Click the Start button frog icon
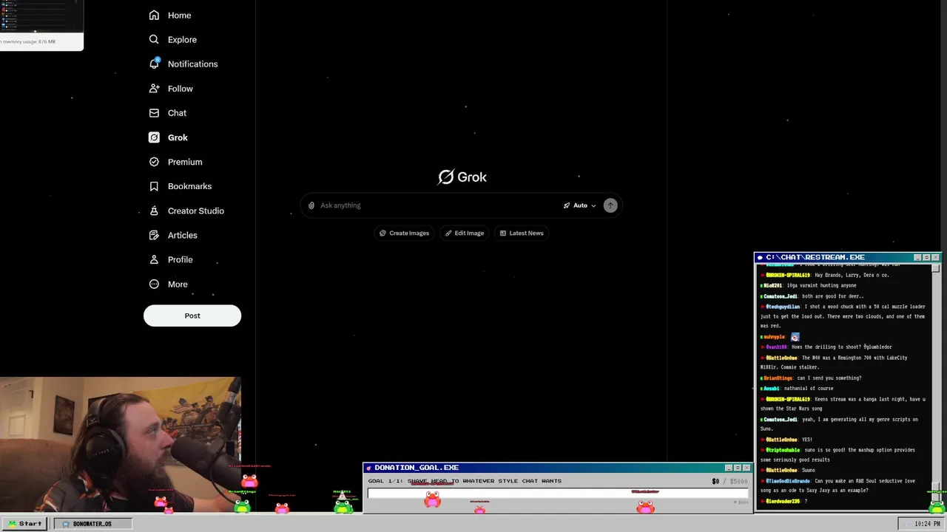Viewport: 947px width, 532px height. pyautogui.click(x=12, y=523)
